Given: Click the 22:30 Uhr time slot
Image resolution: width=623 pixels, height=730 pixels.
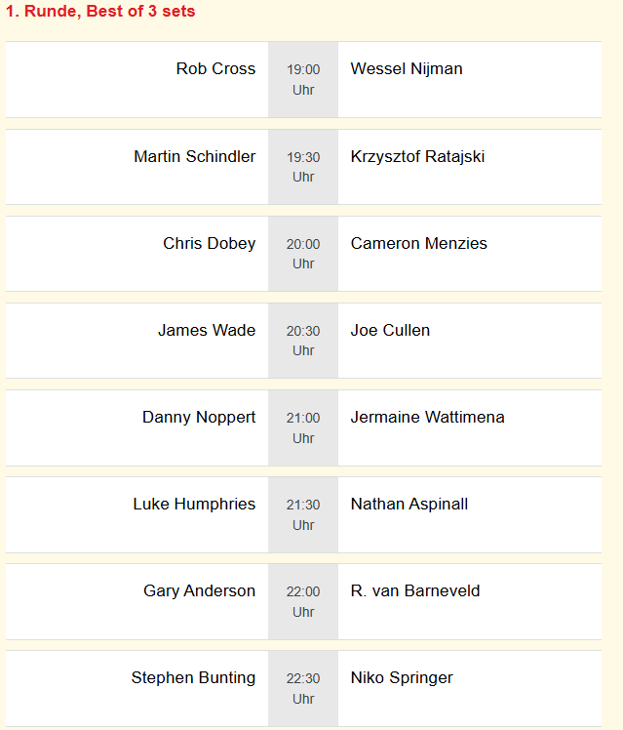Looking at the screenshot, I should click(303, 688).
